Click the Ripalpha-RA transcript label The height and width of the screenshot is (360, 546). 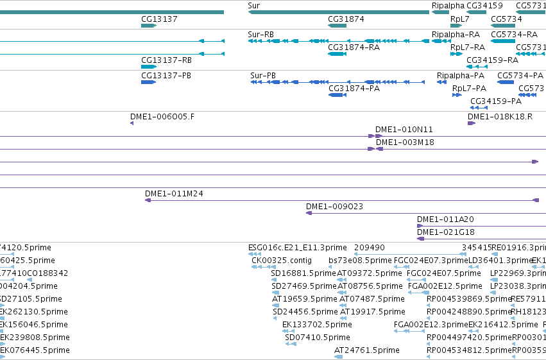[x=456, y=35]
